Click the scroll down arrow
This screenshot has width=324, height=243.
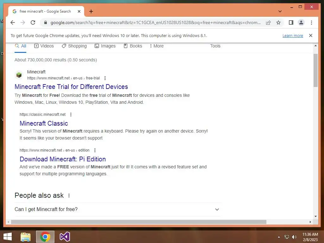[x=315, y=216]
